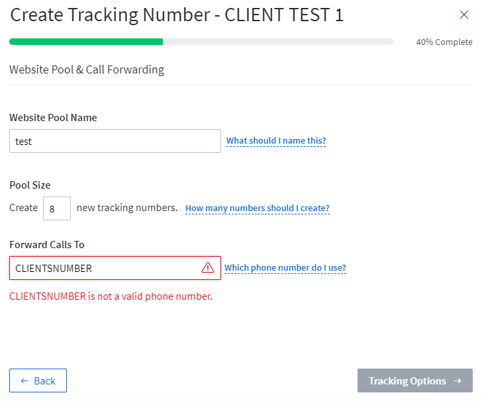482x401 pixels.
Task: Click the gray unfilled part of progress bar
Action: 278,42
